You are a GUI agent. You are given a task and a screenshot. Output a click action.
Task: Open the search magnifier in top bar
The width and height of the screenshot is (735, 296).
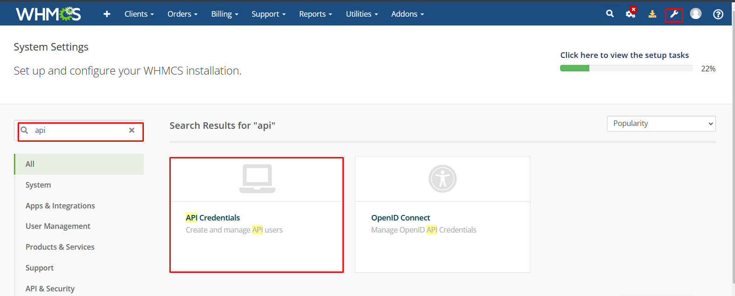[x=610, y=14]
